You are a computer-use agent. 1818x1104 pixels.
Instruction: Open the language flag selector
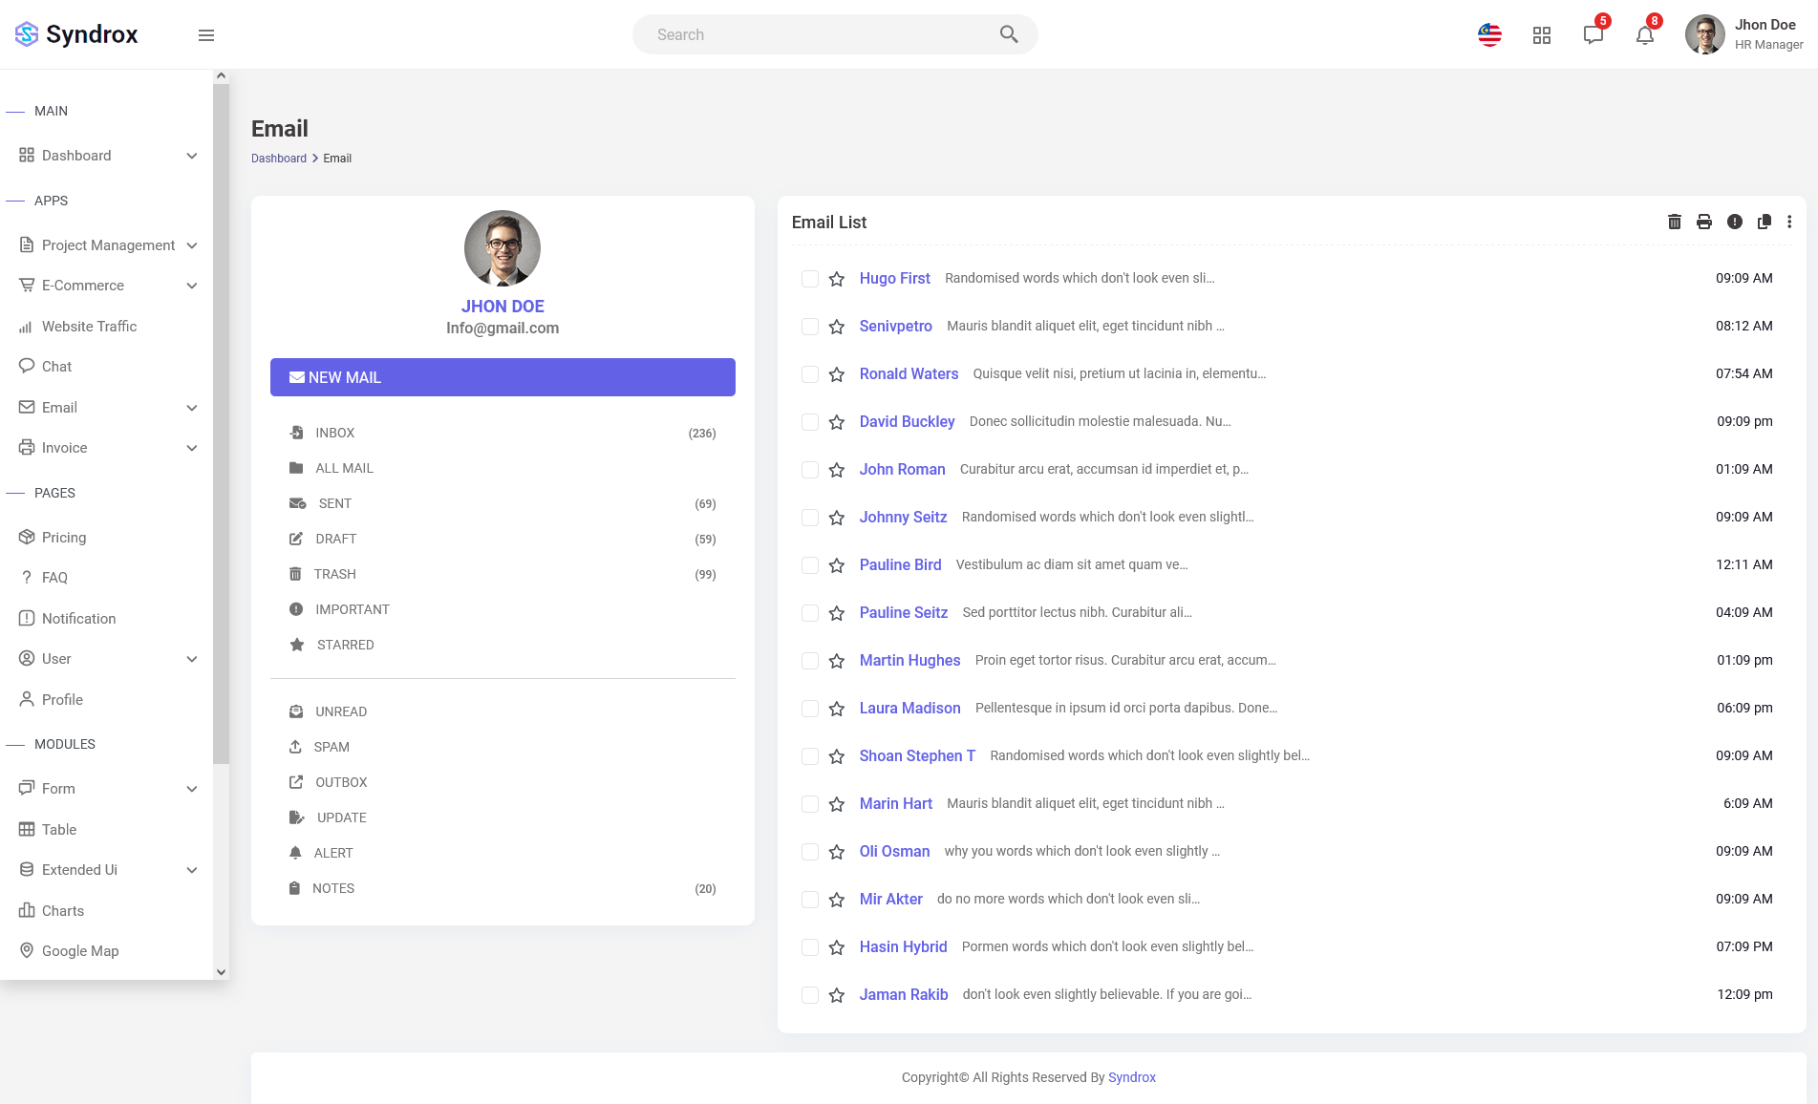pos(1489,35)
